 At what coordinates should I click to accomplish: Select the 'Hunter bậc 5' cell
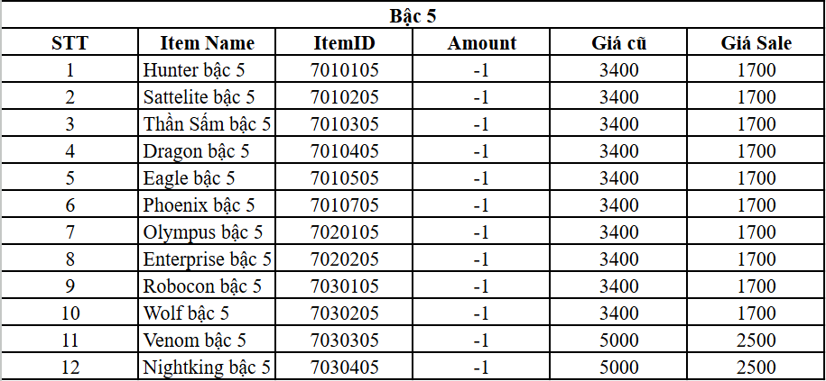click(194, 69)
